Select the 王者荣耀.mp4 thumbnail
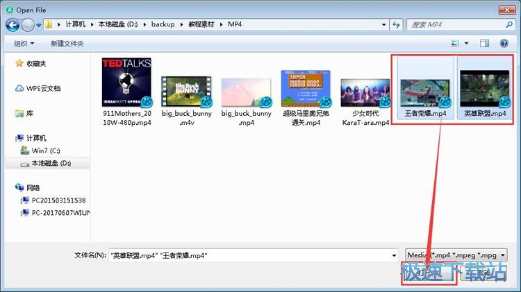This screenshot has height=292, width=521. pyautogui.click(x=425, y=93)
